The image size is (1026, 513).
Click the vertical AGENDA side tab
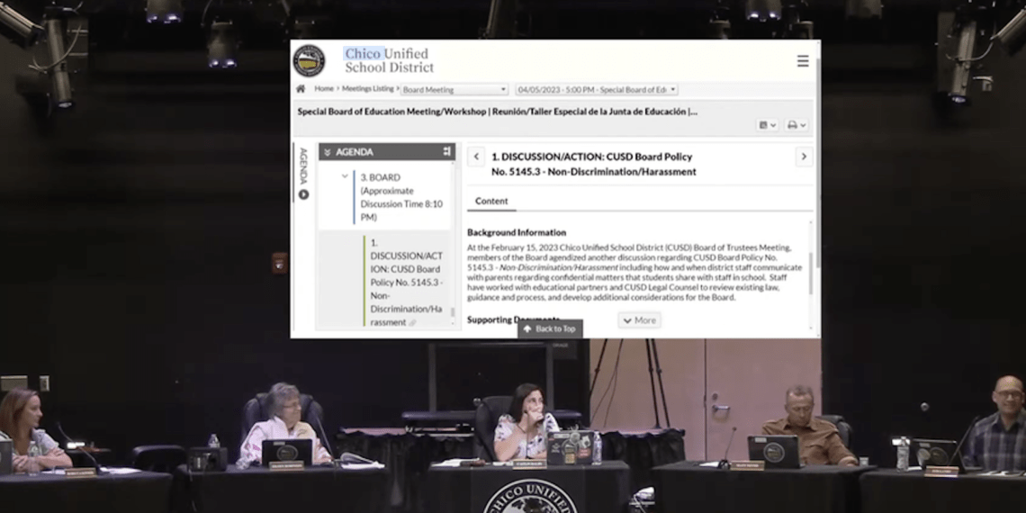pyautogui.click(x=303, y=166)
